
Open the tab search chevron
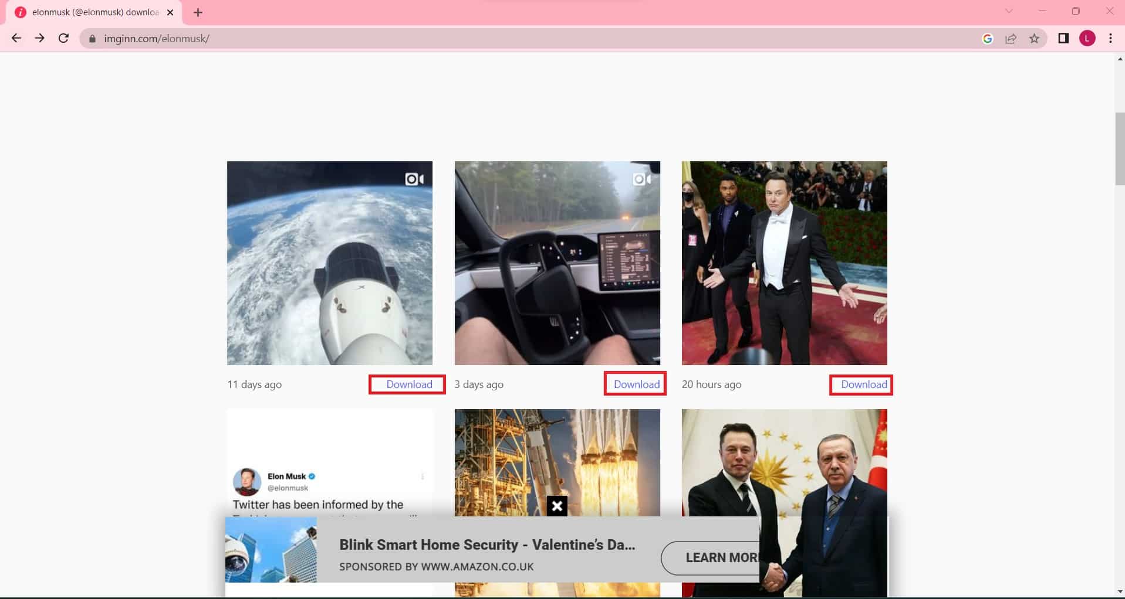tap(1008, 11)
